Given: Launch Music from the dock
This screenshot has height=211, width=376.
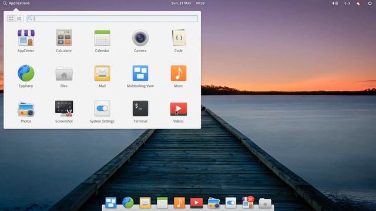Looking at the screenshot, I should click(179, 203).
